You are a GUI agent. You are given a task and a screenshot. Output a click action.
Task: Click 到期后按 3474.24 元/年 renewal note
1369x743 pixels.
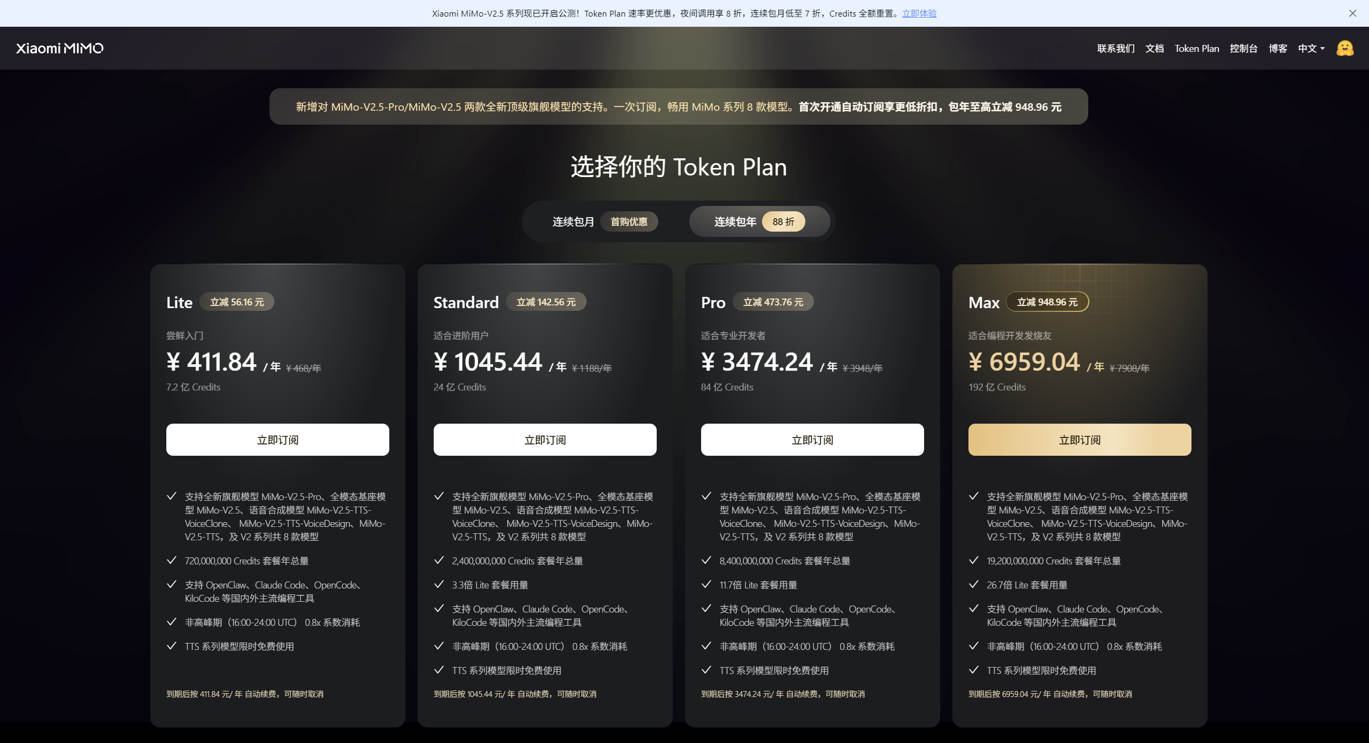click(x=783, y=694)
